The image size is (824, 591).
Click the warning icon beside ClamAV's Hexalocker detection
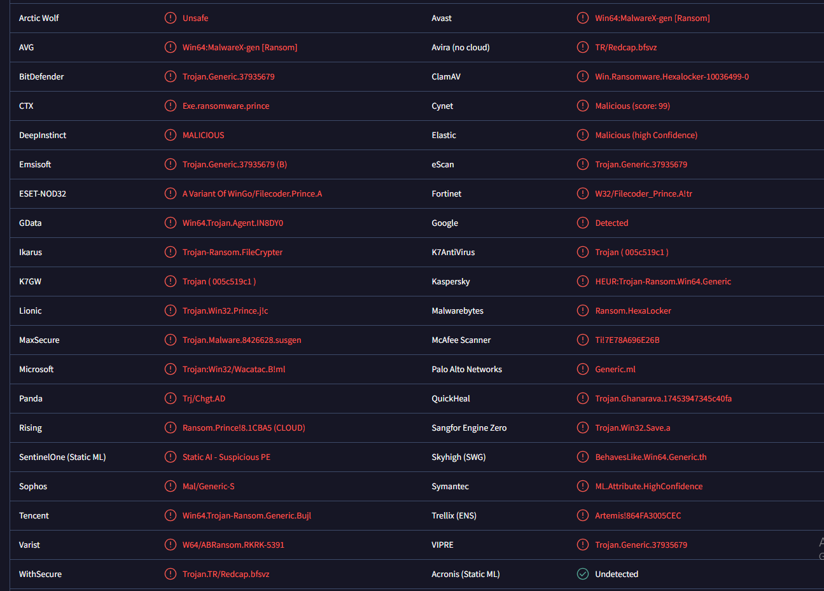point(583,76)
